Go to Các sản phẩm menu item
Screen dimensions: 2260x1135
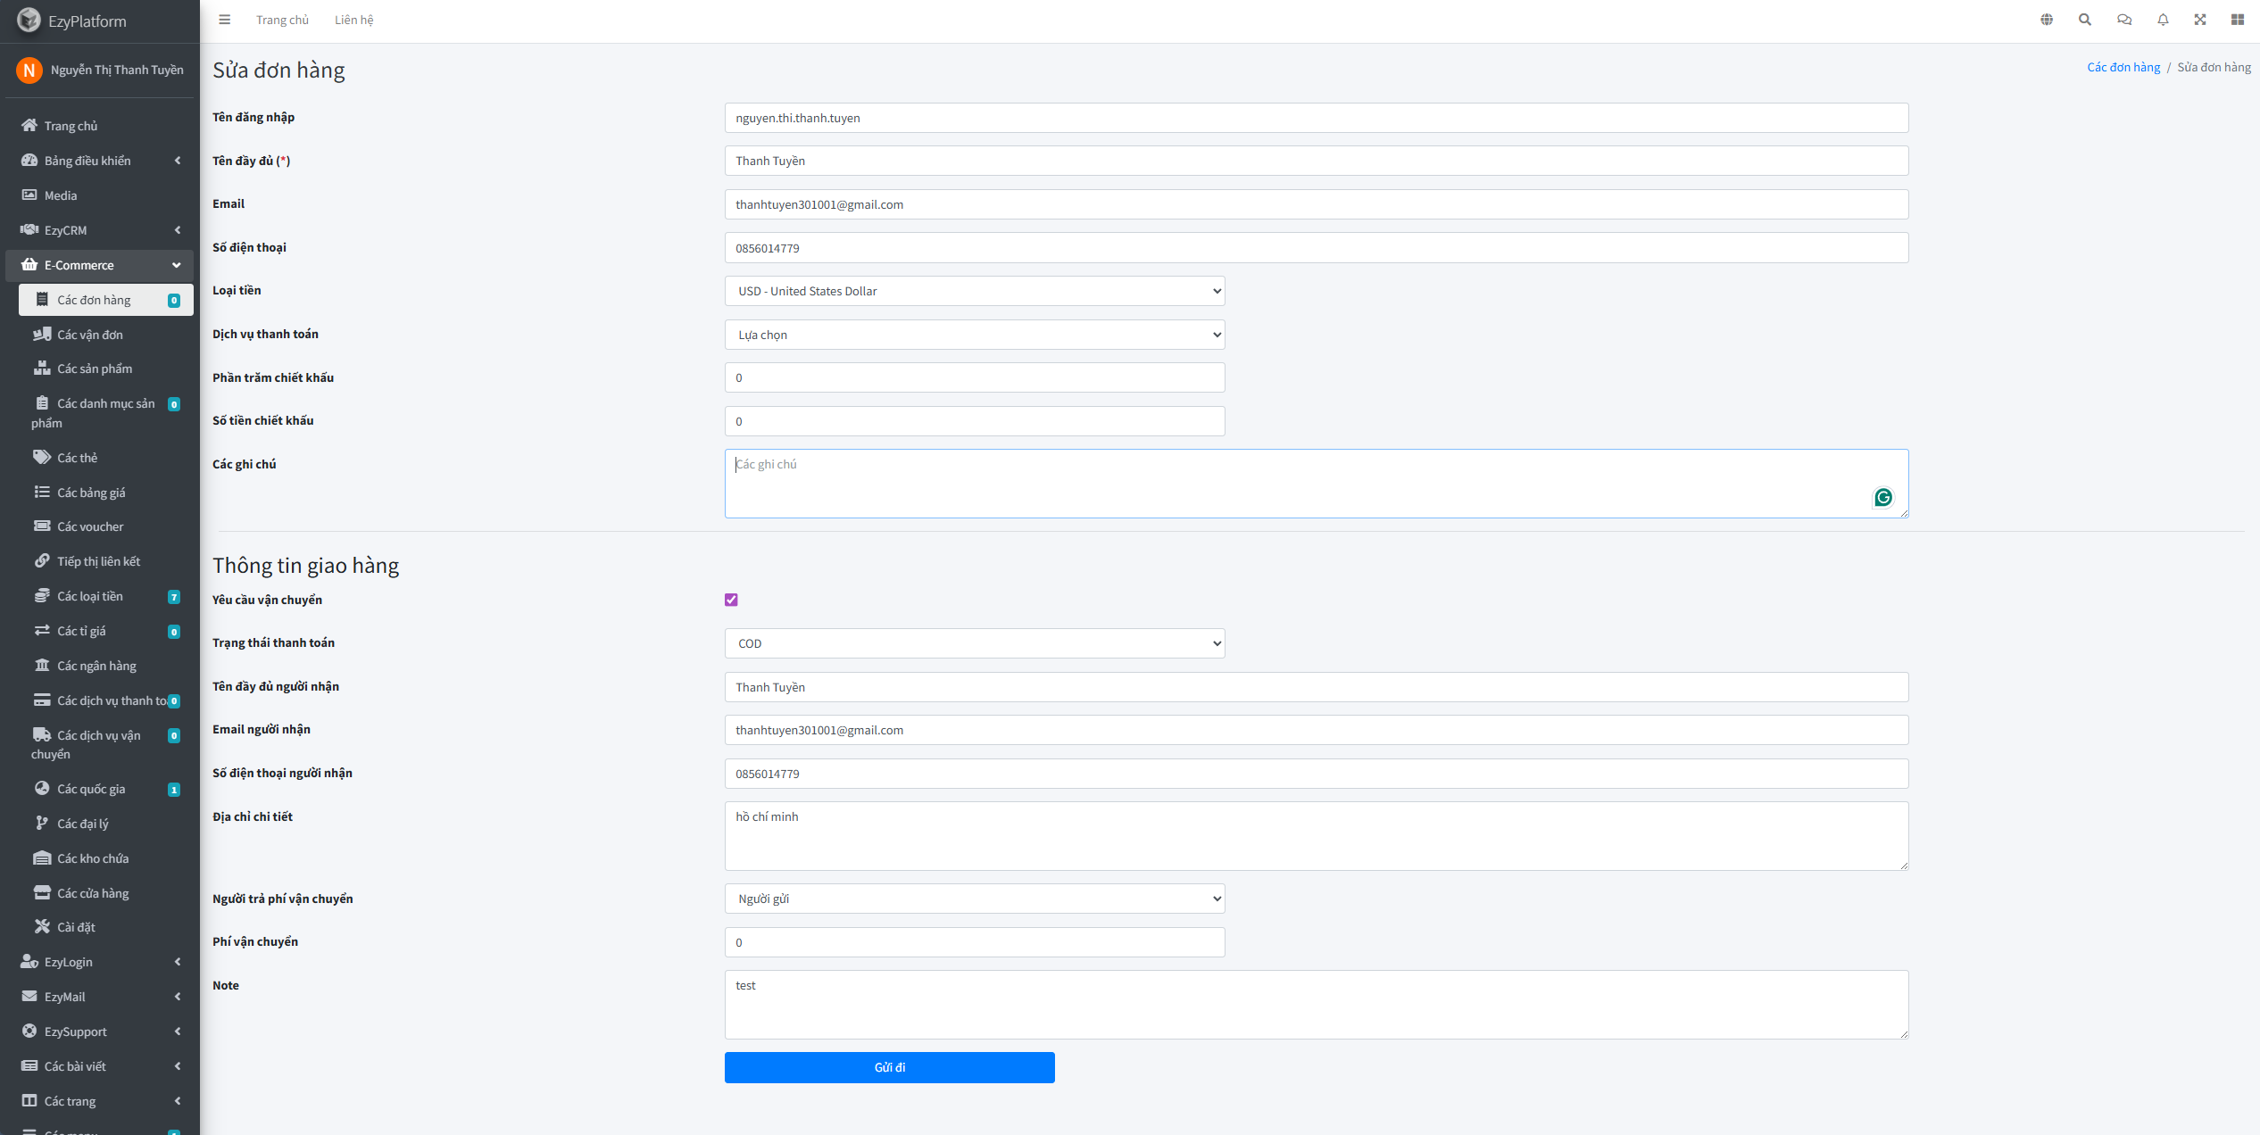[x=95, y=369]
